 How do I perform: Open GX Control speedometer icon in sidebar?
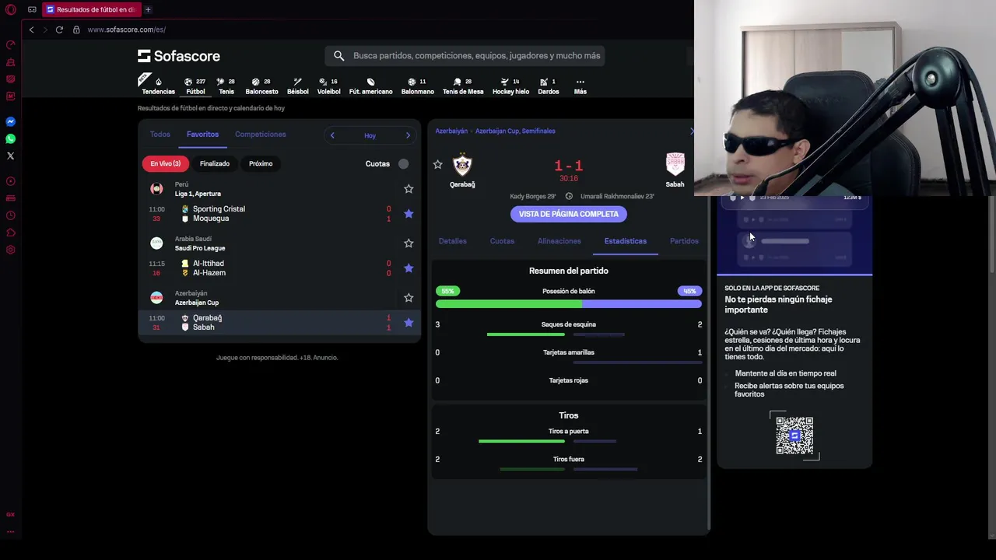point(10,44)
